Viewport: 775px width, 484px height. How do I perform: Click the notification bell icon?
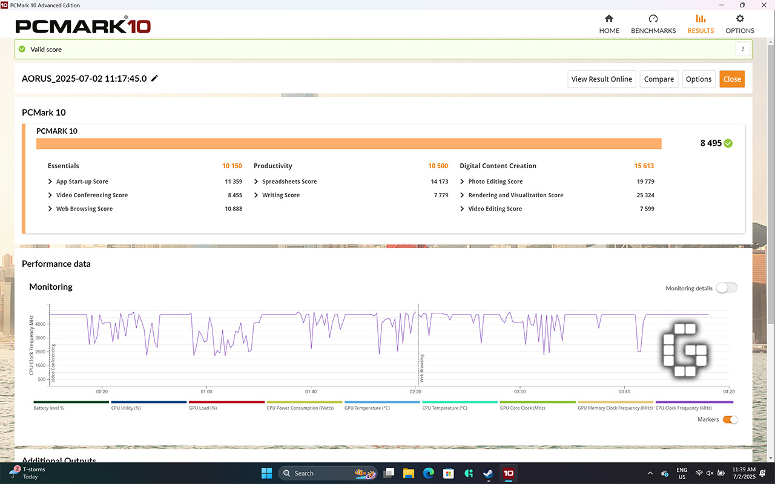click(x=764, y=473)
